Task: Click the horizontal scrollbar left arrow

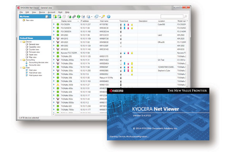Action: [53, 114]
